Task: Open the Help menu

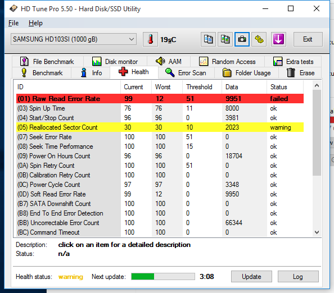Action: pyautogui.click(x=35, y=23)
